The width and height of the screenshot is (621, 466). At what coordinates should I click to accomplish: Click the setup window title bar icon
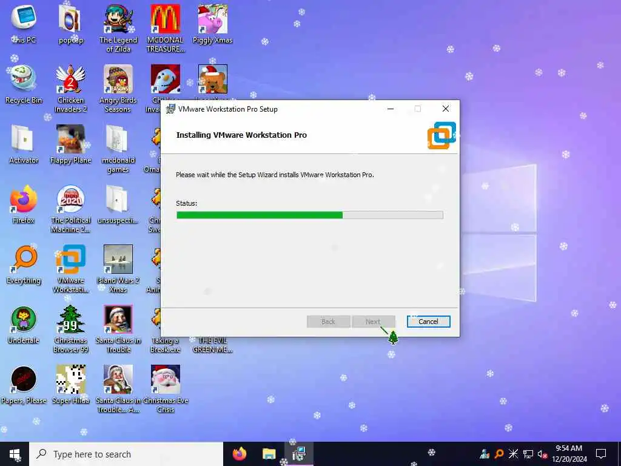(x=170, y=109)
